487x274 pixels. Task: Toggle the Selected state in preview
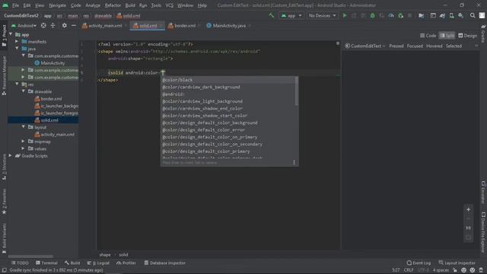[454, 46]
